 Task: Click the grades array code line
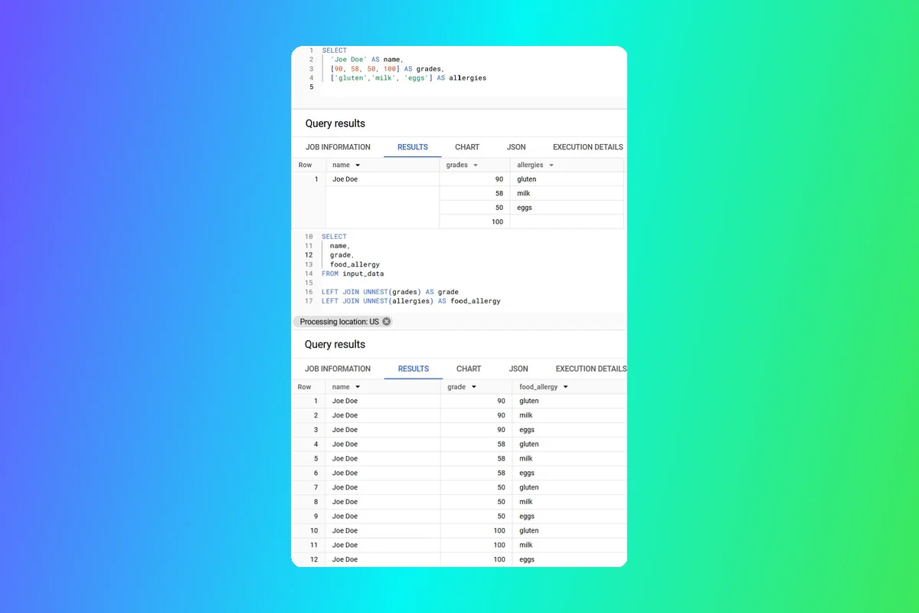(387, 69)
